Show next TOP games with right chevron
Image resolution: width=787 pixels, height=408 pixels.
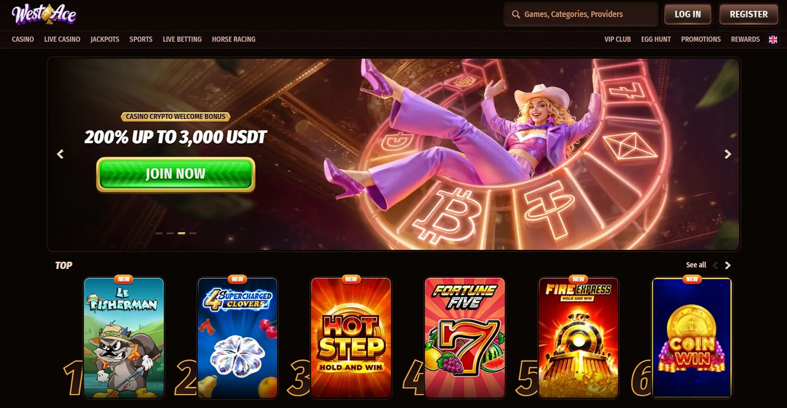point(728,265)
